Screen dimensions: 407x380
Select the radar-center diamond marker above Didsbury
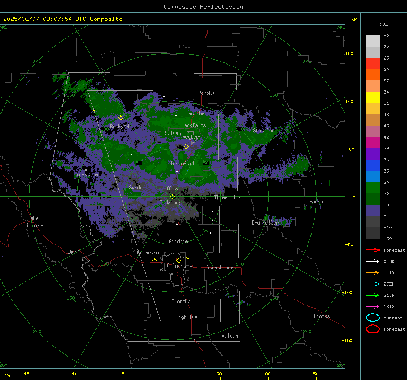[172, 197]
